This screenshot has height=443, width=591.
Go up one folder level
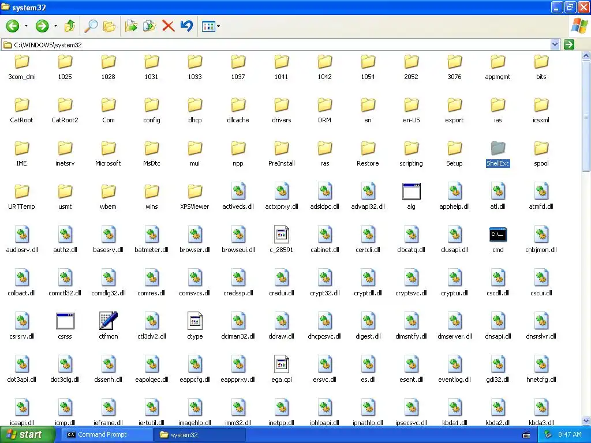pyautogui.click(x=70, y=26)
